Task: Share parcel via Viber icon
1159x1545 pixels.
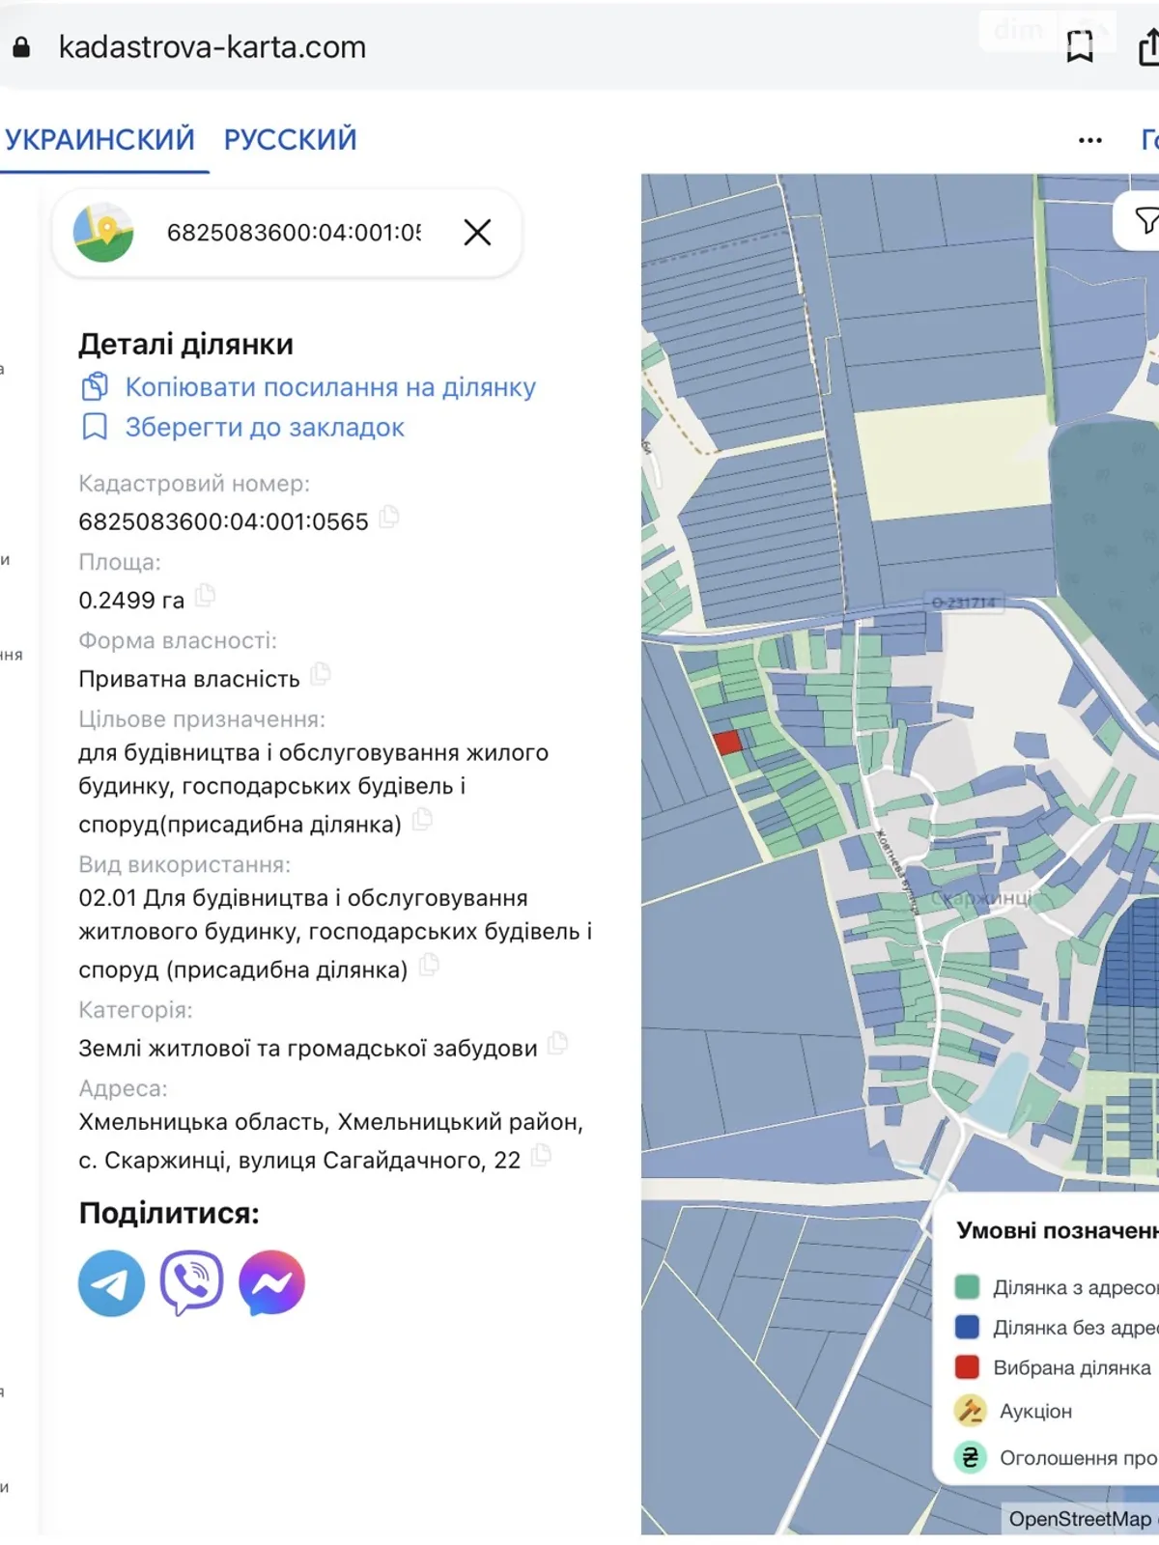Action: [191, 1283]
